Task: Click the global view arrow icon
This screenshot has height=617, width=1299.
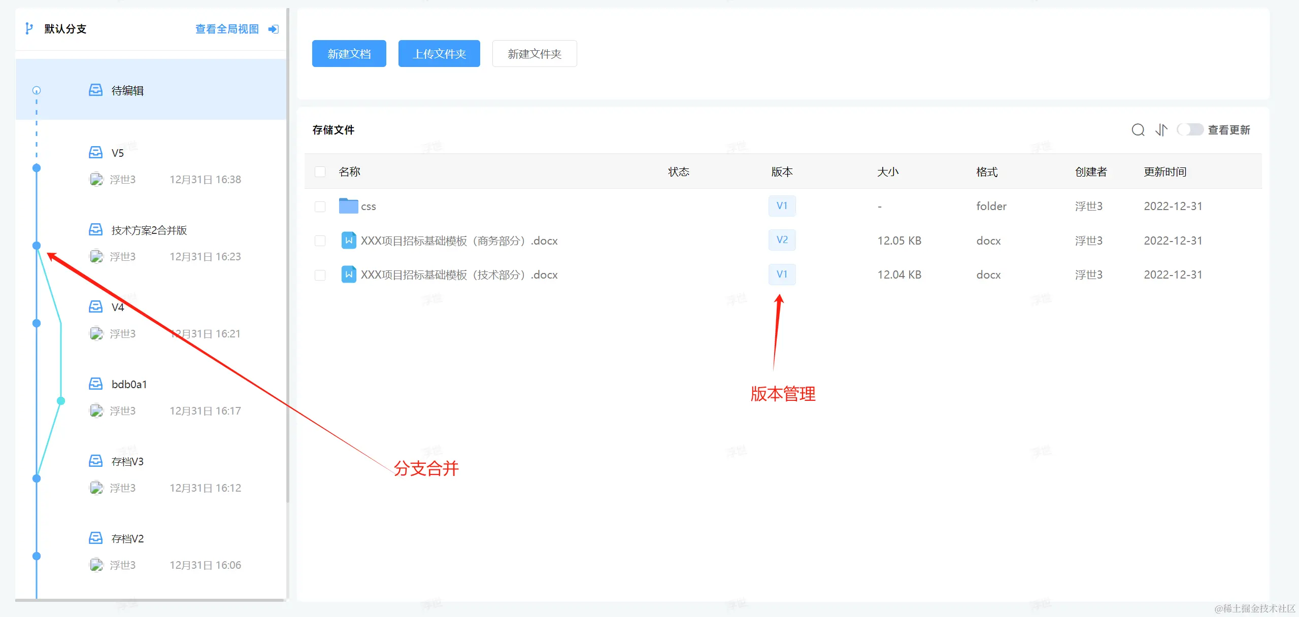Action: (x=273, y=29)
